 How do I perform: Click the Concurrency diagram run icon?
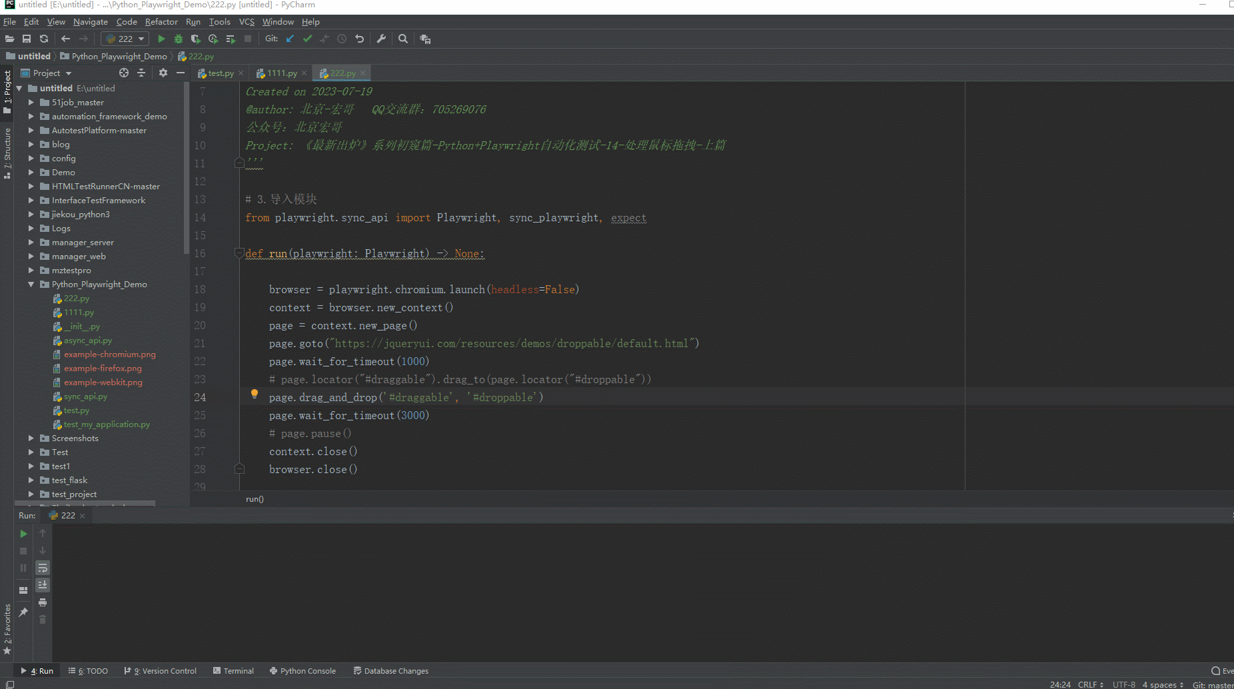[231, 39]
